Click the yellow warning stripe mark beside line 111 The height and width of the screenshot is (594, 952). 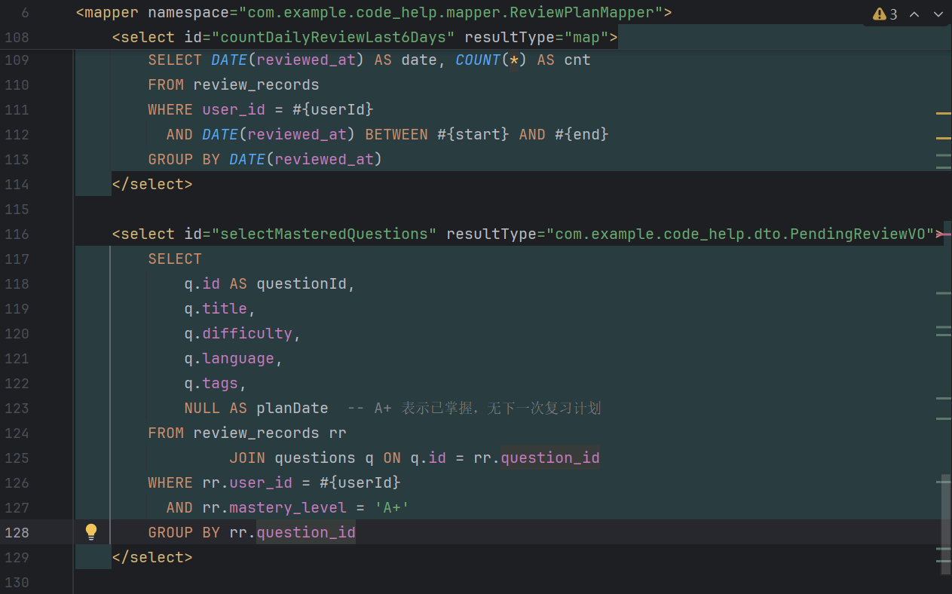pyautogui.click(x=943, y=113)
